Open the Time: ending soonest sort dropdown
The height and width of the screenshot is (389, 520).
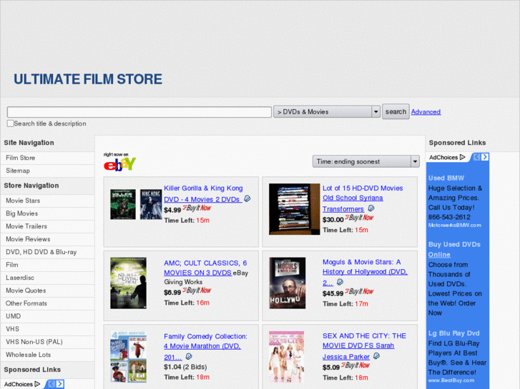366,161
